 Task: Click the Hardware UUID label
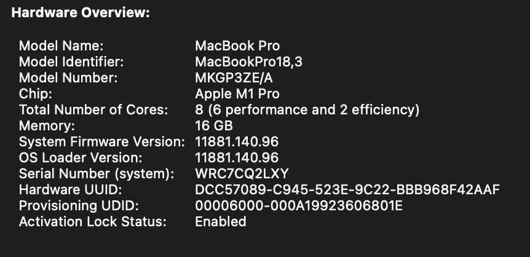(71, 190)
